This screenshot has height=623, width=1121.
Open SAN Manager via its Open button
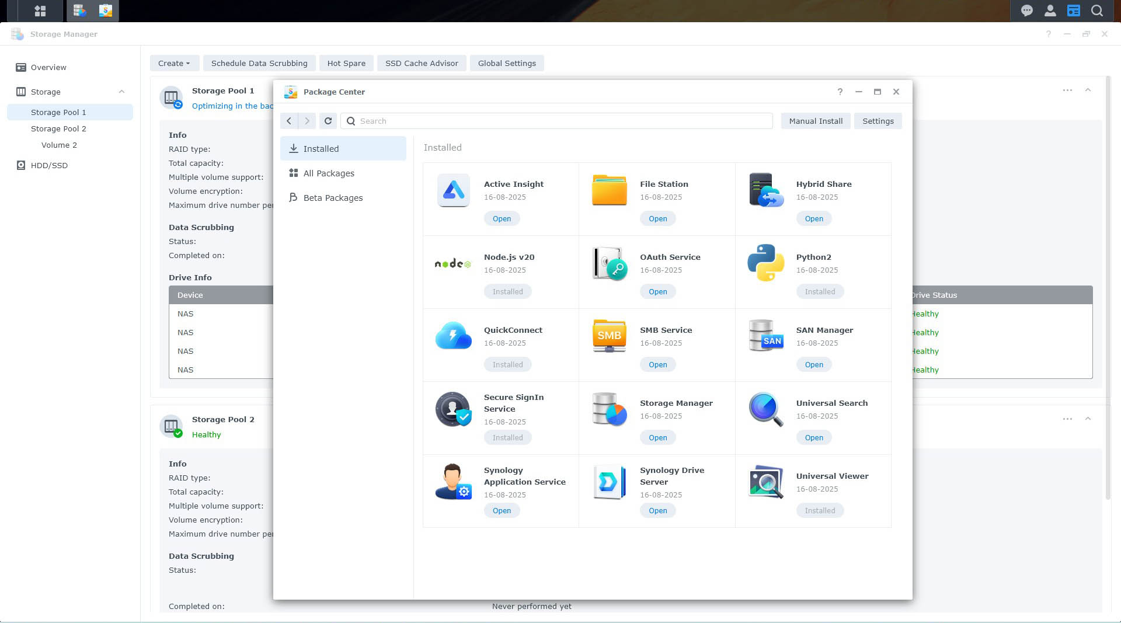(x=814, y=364)
